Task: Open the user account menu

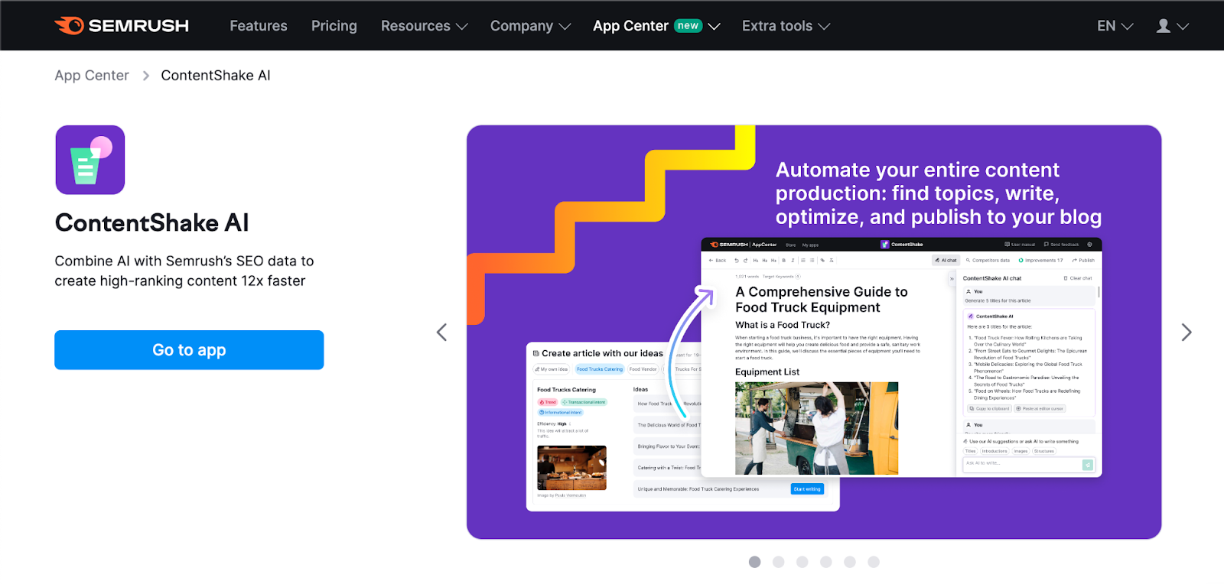Action: tap(1172, 26)
